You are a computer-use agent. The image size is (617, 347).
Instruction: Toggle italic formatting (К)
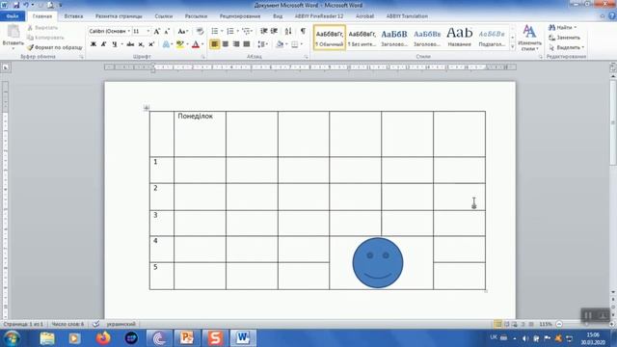point(103,44)
